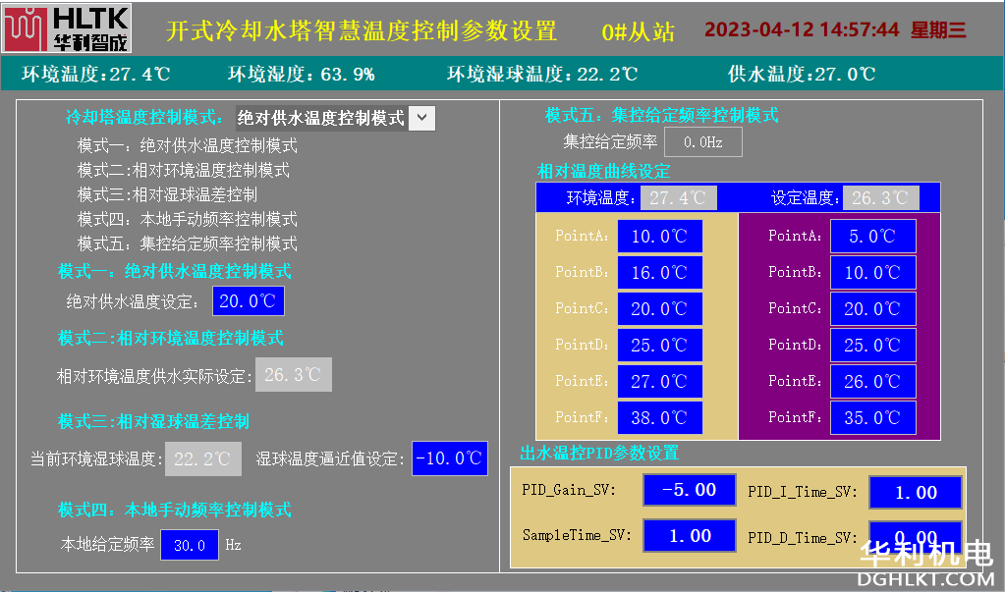Image resolution: width=1005 pixels, height=592 pixels.
Task: Click the PID_I_Time_SV value field
Action: (916, 493)
